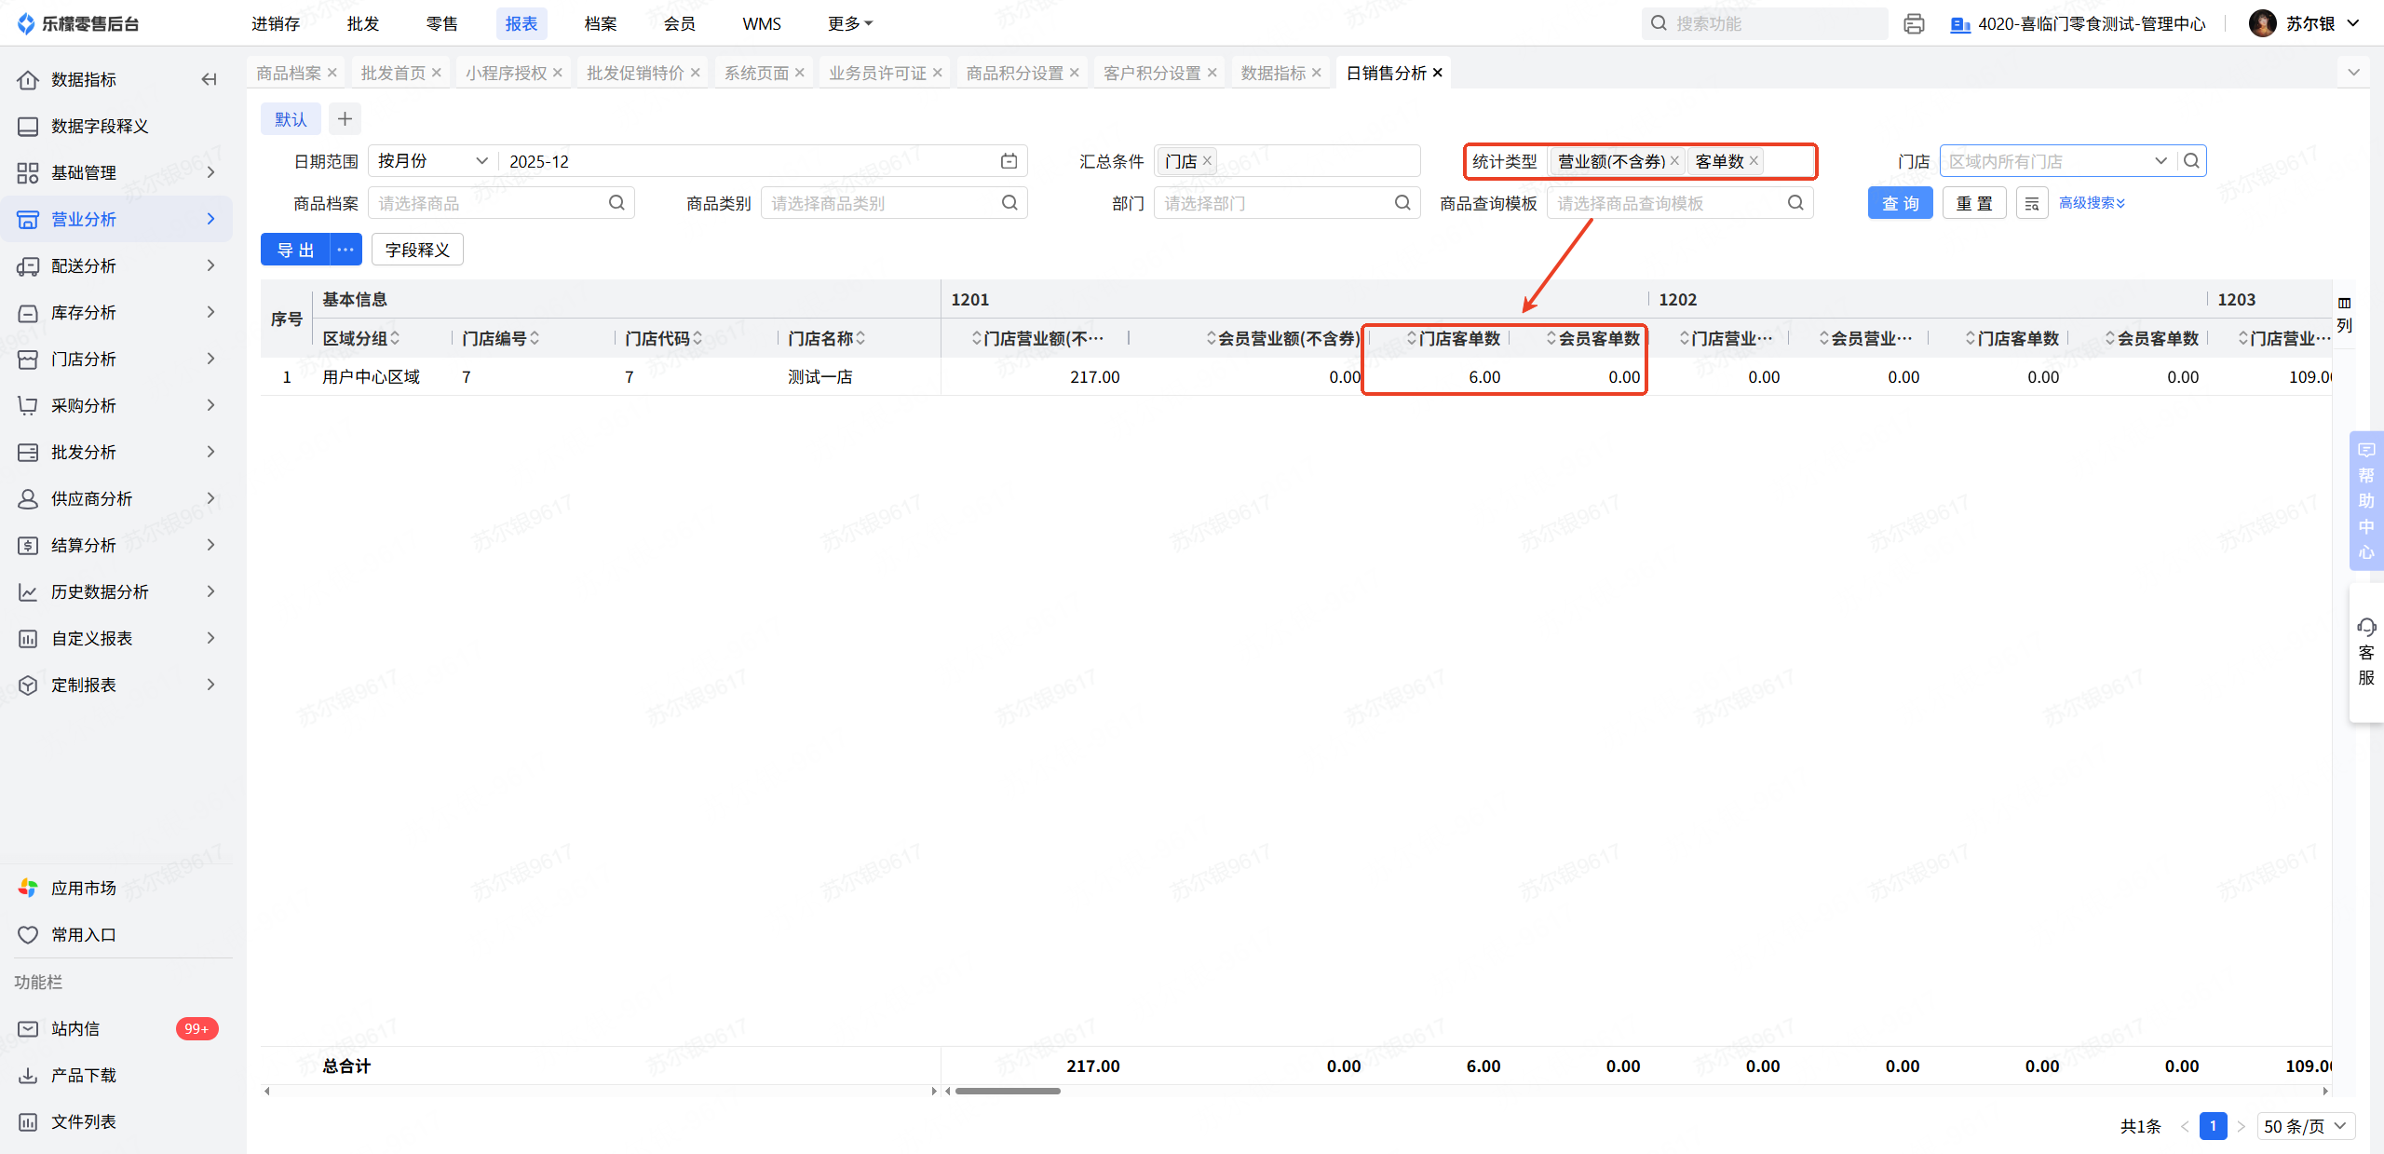The width and height of the screenshot is (2384, 1154).
Task: Click the plus icon next to 默认
Action: click(345, 119)
